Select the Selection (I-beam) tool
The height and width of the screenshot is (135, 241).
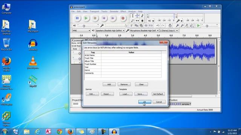coord(133,16)
